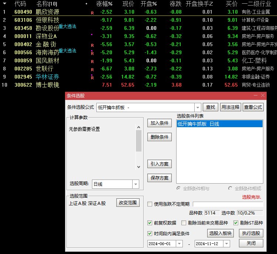The image size is (277, 254).
Task: Uncheck 剔除ST品种 checkbox
Action: point(236,223)
